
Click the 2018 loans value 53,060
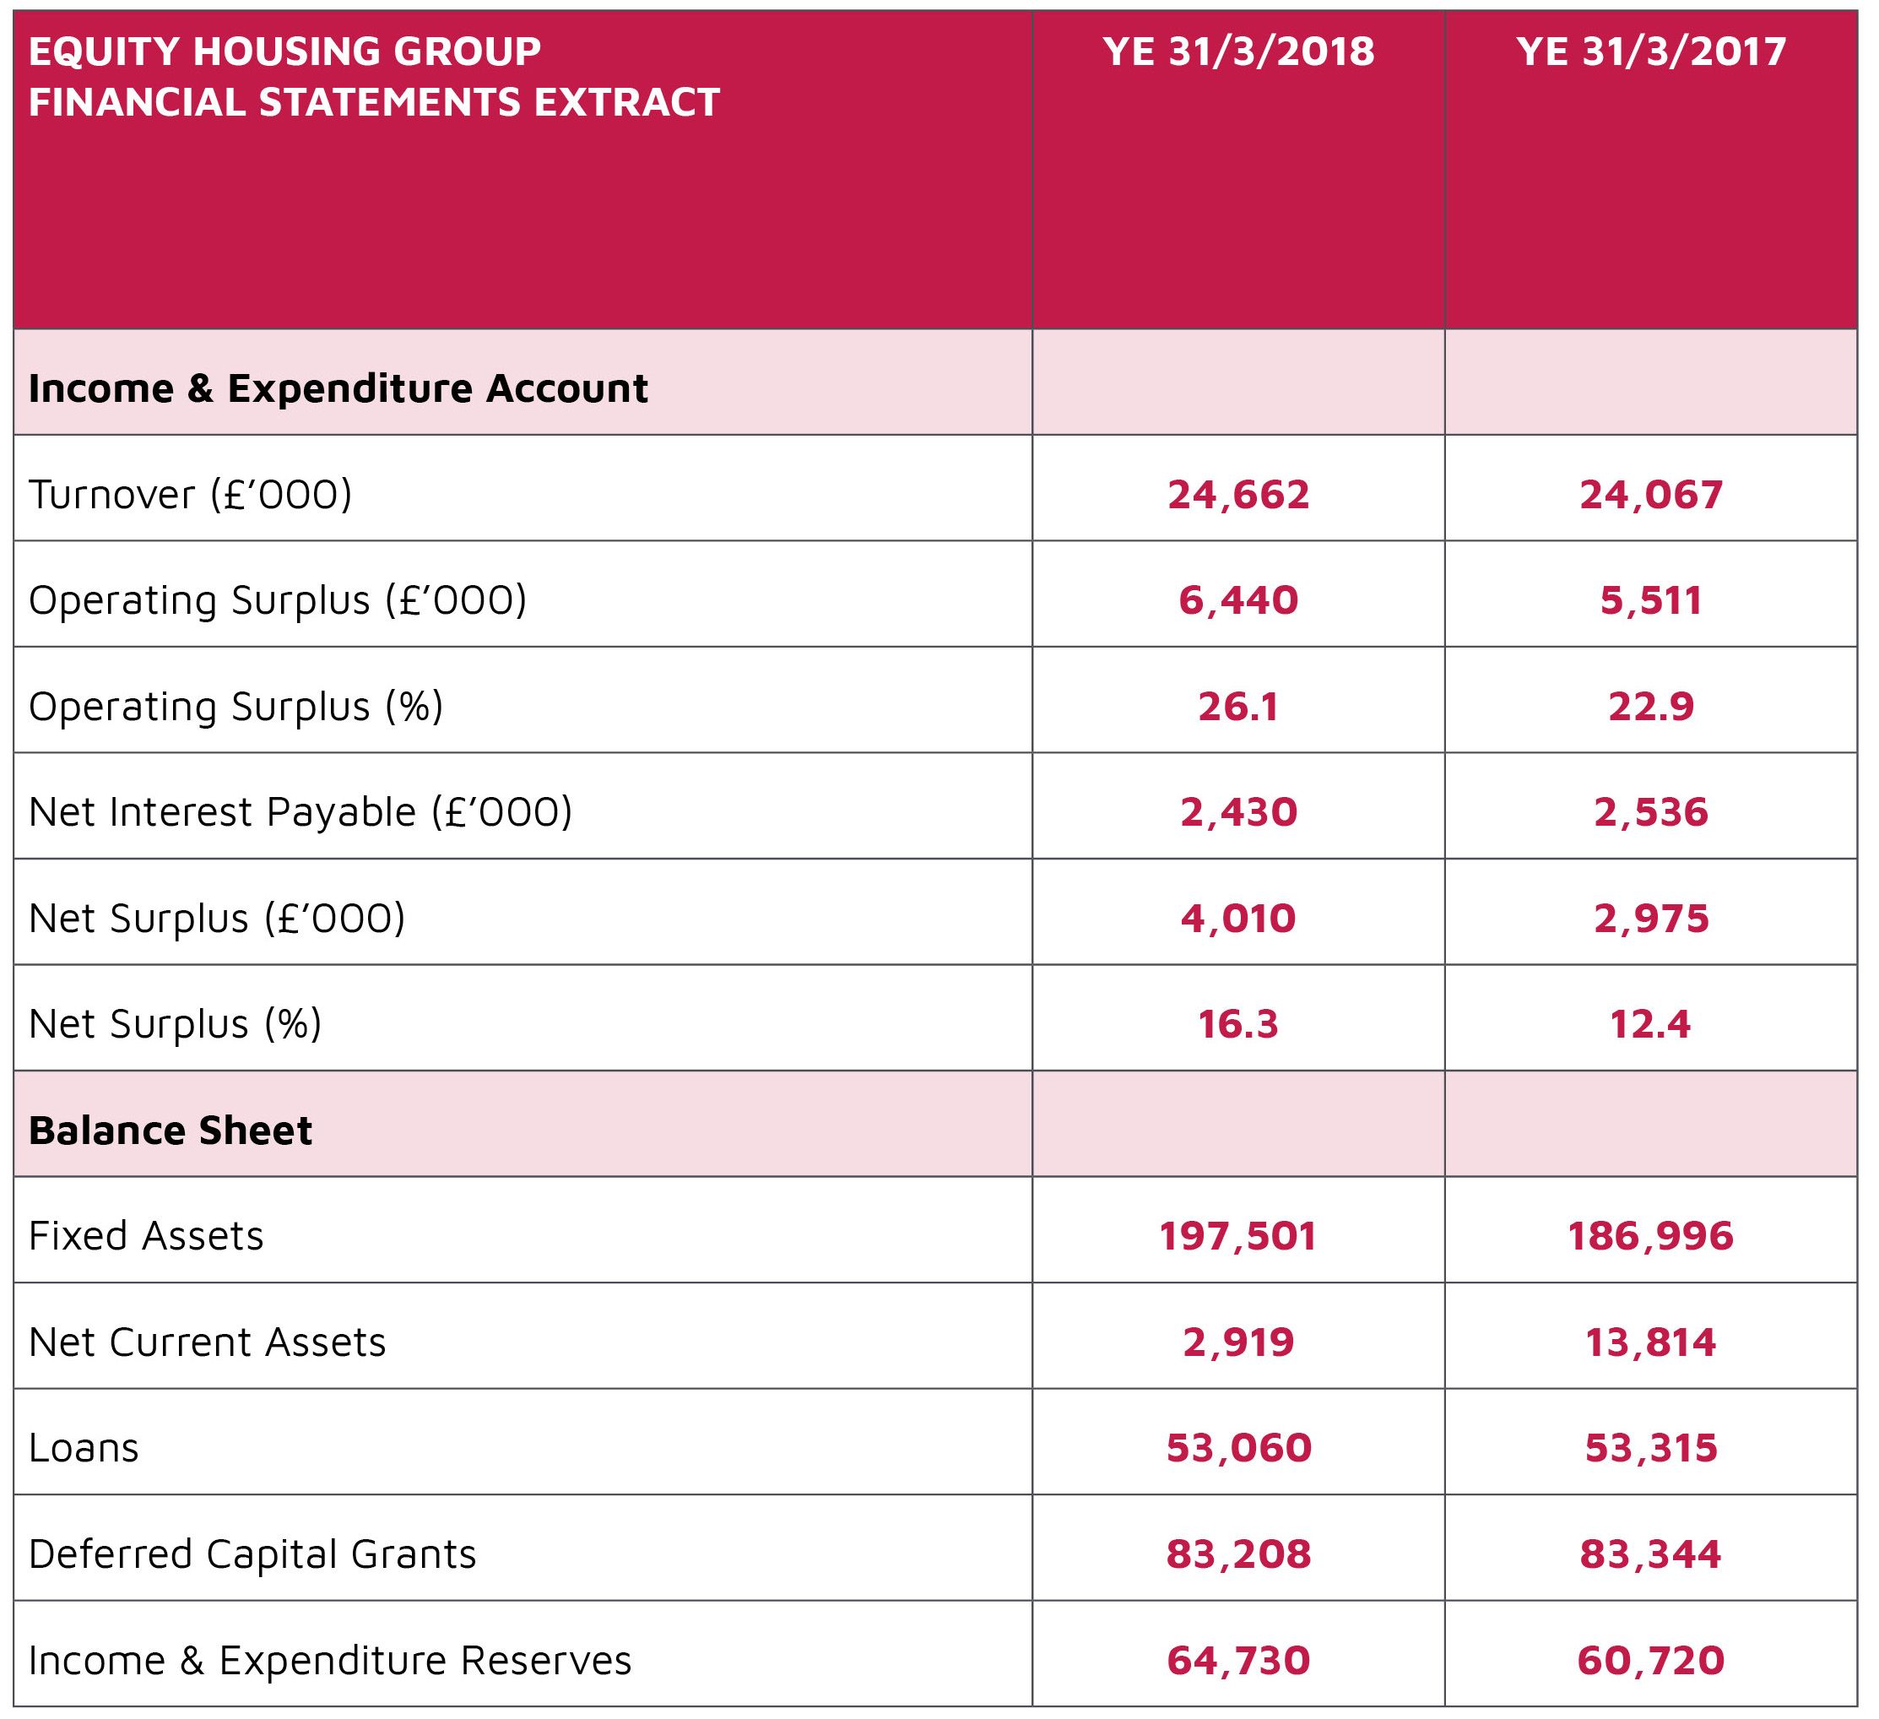click(1238, 1448)
